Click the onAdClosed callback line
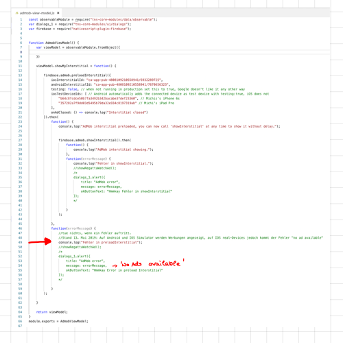The height and width of the screenshot is (343, 343). pos(99,113)
